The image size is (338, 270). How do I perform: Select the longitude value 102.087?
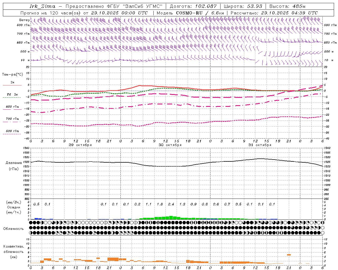coord(206,6)
